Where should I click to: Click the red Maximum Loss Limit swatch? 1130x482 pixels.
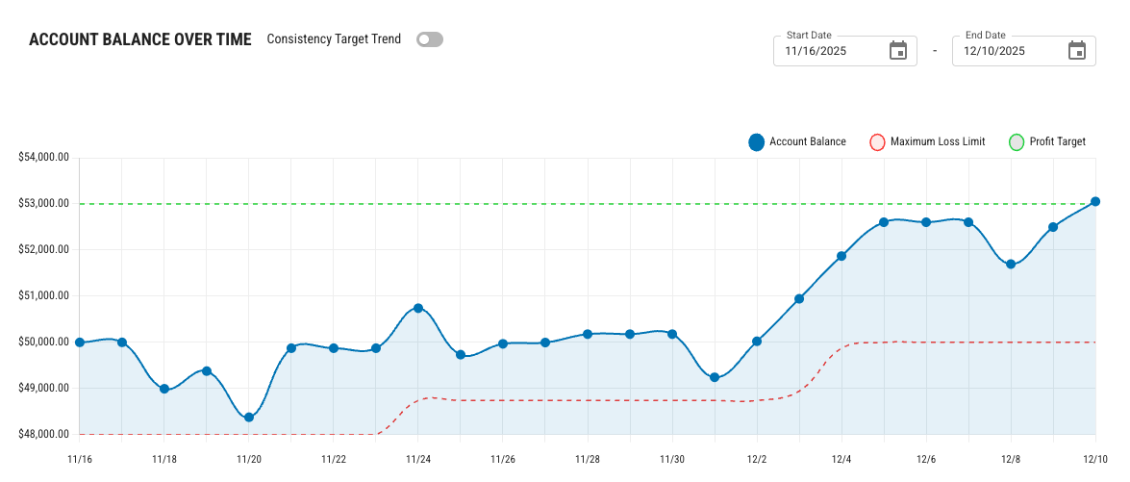click(876, 142)
